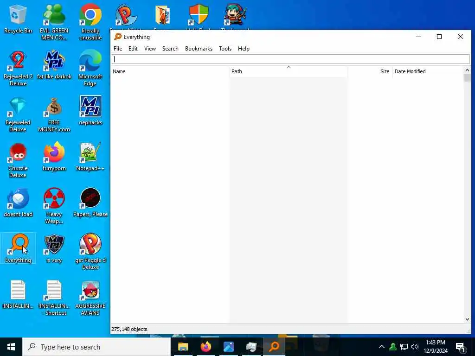Select the Notepad++ desktop shortcut
The height and width of the screenshot is (356, 475).
pos(90,157)
